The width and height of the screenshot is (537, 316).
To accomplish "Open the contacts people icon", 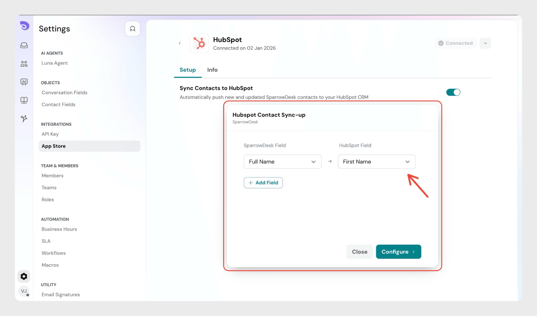I will pyautogui.click(x=24, y=64).
